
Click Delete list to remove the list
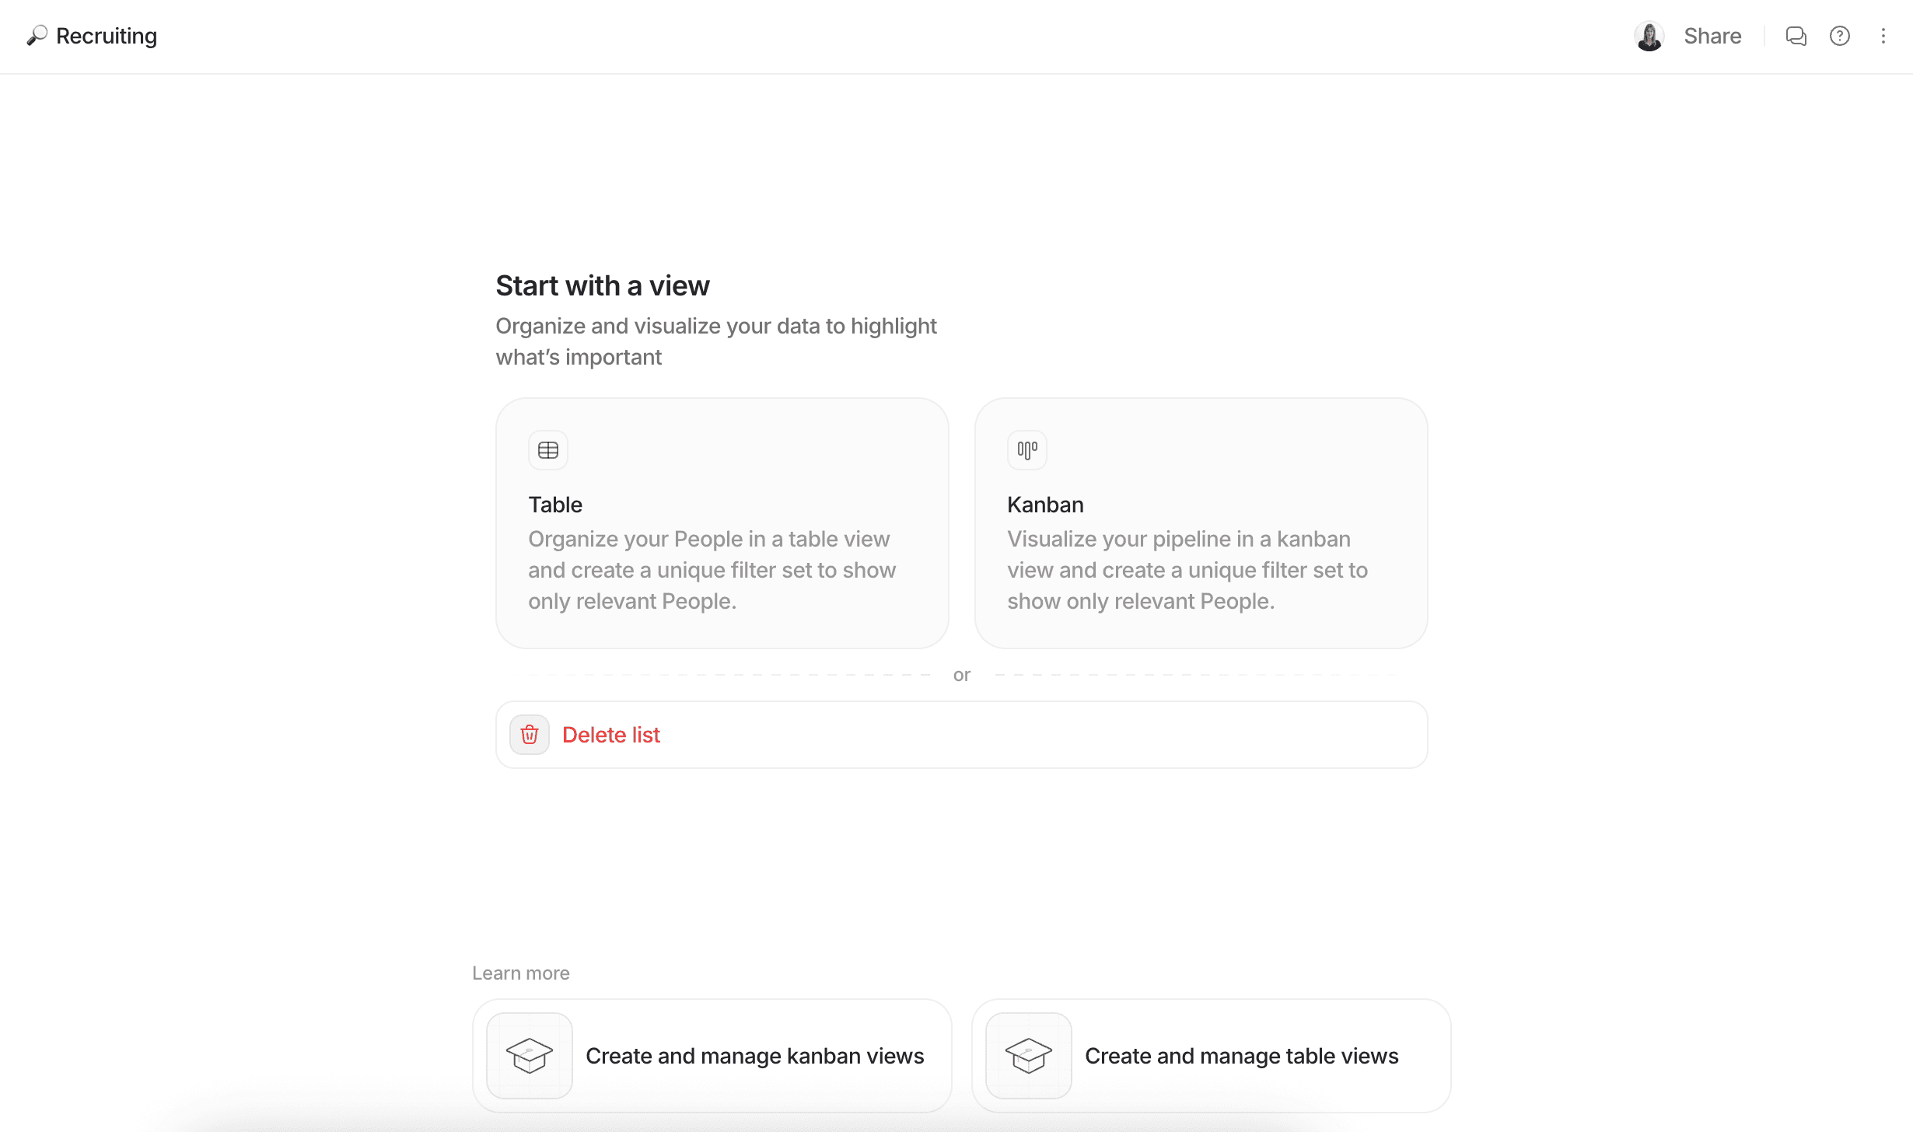(x=611, y=734)
